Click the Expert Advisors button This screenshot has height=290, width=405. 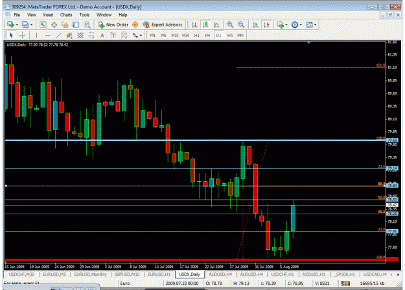163,25
